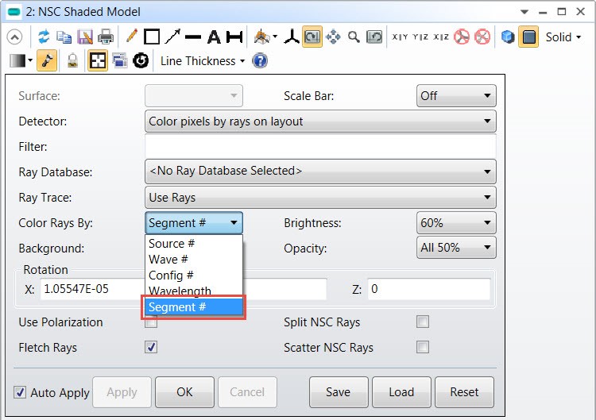The height and width of the screenshot is (420, 596).
Task: Click the Rotation X input field
Action: (92, 289)
